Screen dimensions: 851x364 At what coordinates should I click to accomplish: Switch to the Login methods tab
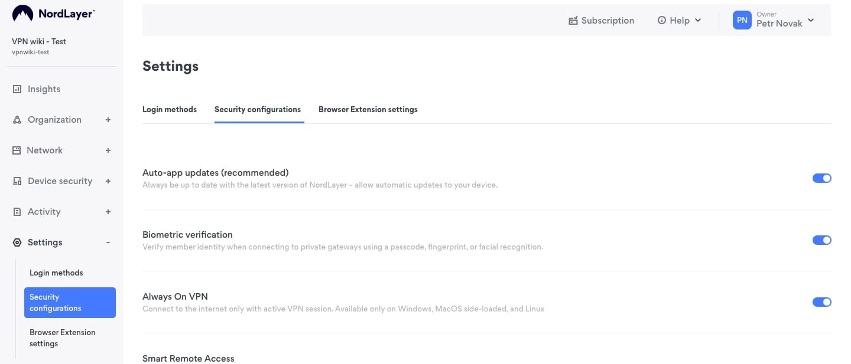170,109
